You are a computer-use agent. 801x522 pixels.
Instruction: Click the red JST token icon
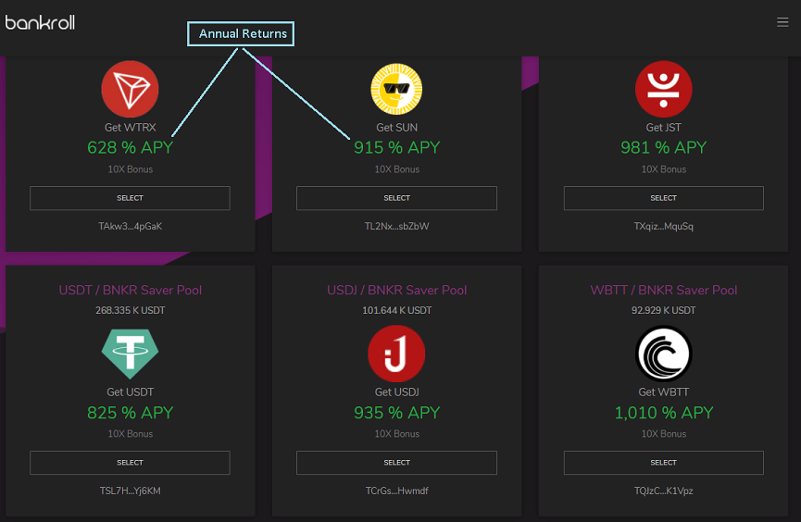[663, 90]
